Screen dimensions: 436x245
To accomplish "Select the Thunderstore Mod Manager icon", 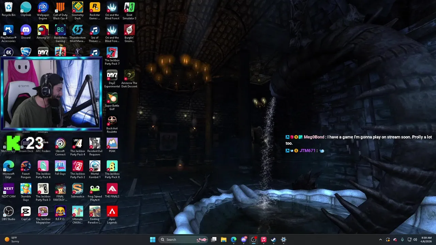I will pos(78,34).
